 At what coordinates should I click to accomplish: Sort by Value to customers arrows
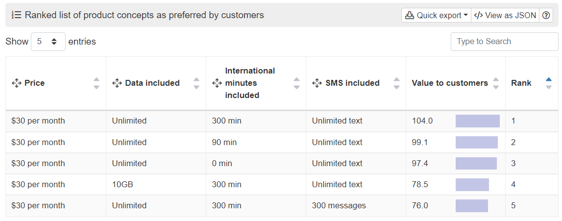(496, 83)
